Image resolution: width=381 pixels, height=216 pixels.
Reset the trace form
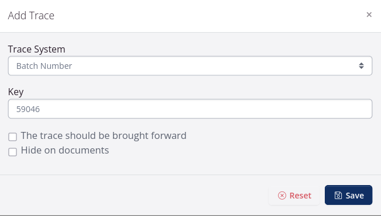click(294, 196)
